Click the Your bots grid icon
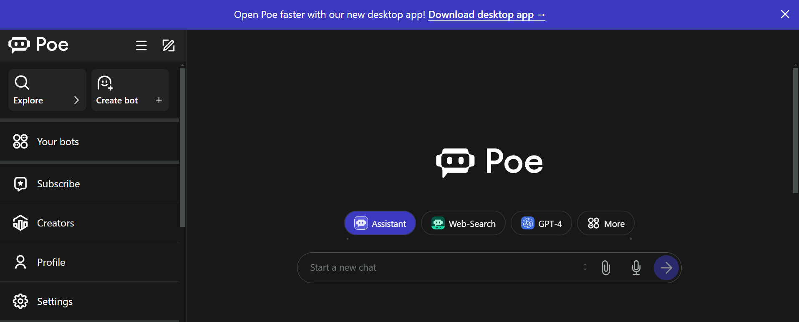799x322 pixels. [x=20, y=141]
